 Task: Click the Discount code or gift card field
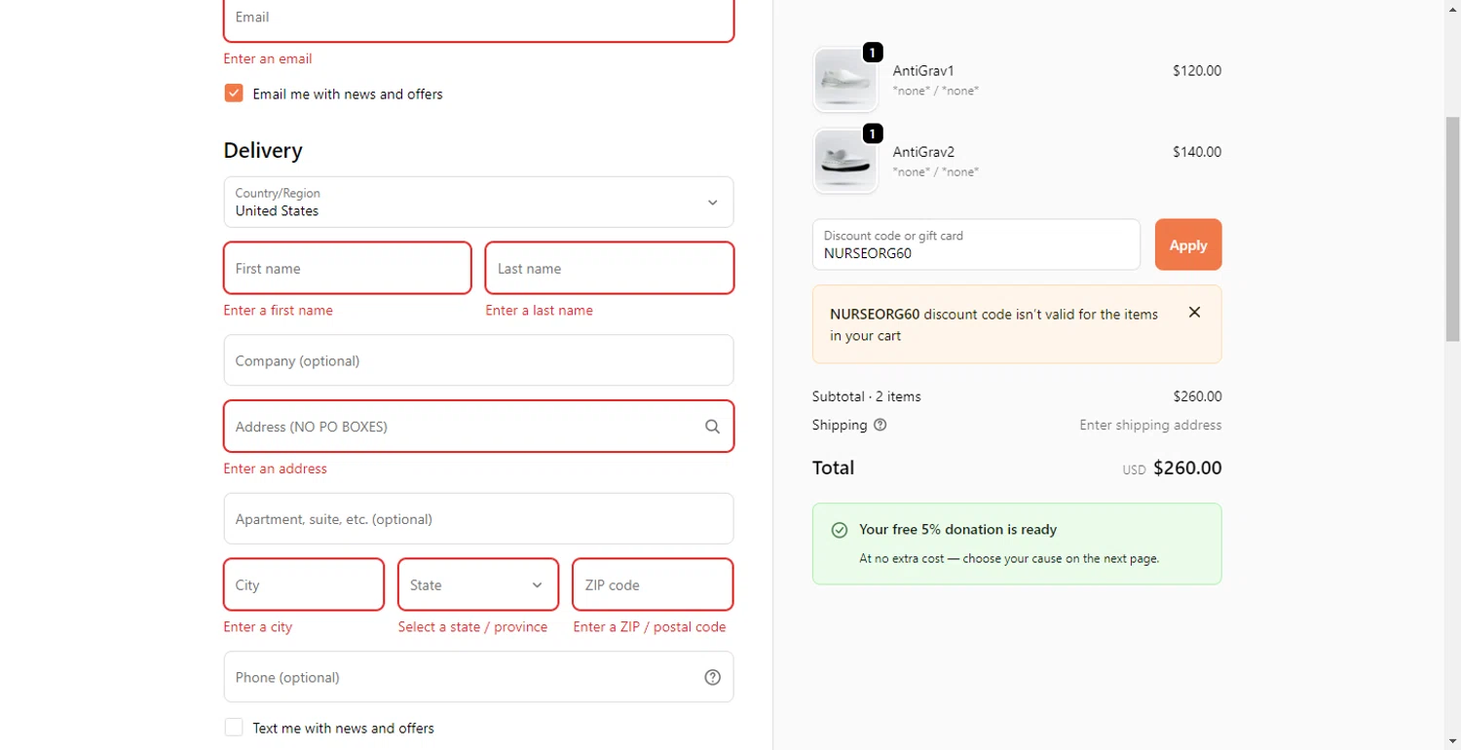point(976,244)
